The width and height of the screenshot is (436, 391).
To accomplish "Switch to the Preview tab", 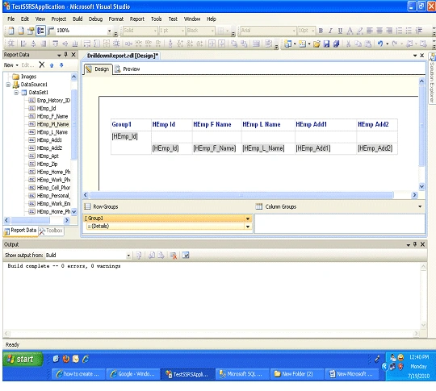I will pos(128,69).
